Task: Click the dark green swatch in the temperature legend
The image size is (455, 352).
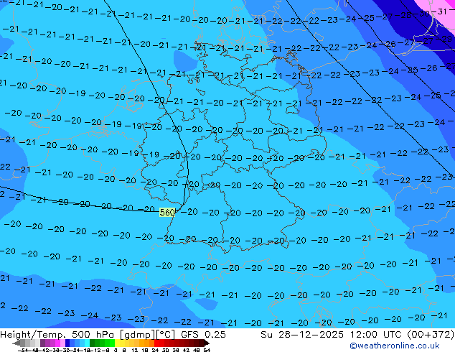Action: point(92,343)
